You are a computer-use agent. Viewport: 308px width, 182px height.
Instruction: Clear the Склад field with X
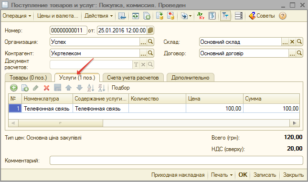292,42
